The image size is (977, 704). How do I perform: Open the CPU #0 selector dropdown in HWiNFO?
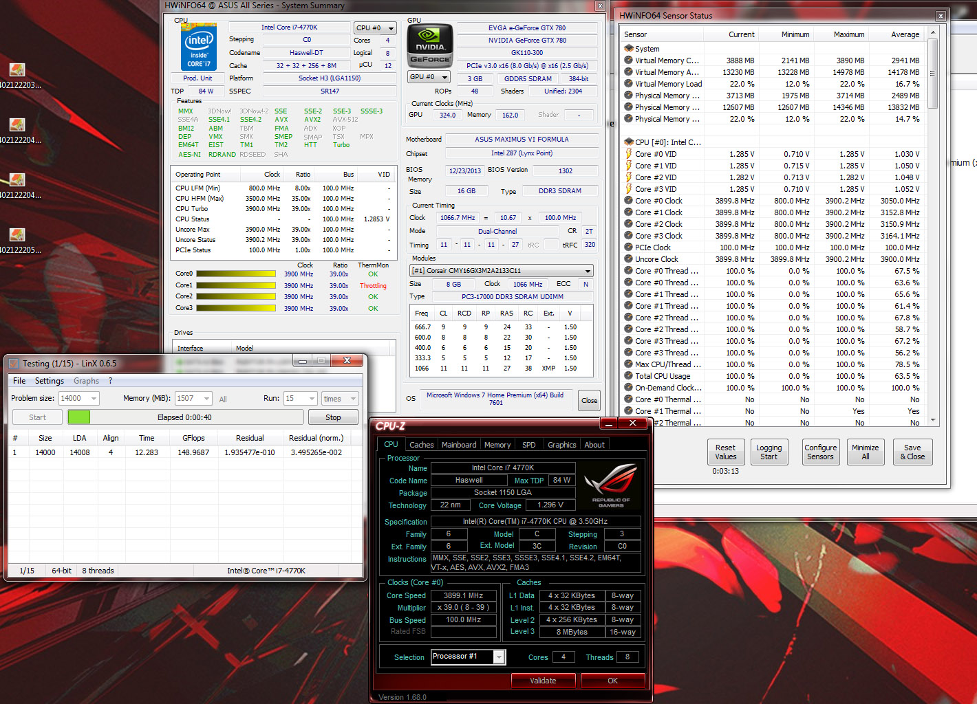375,28
